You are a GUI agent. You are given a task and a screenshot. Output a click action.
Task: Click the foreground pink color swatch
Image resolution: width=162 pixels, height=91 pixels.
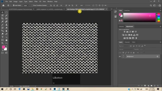click(4, 47)
